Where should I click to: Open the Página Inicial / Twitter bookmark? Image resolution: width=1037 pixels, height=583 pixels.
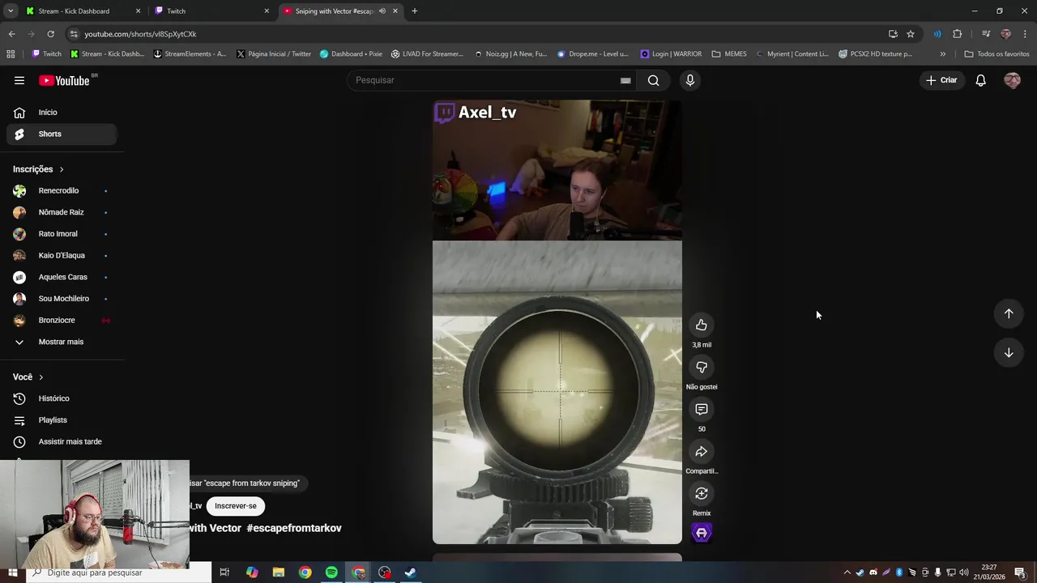coord(274,54)
